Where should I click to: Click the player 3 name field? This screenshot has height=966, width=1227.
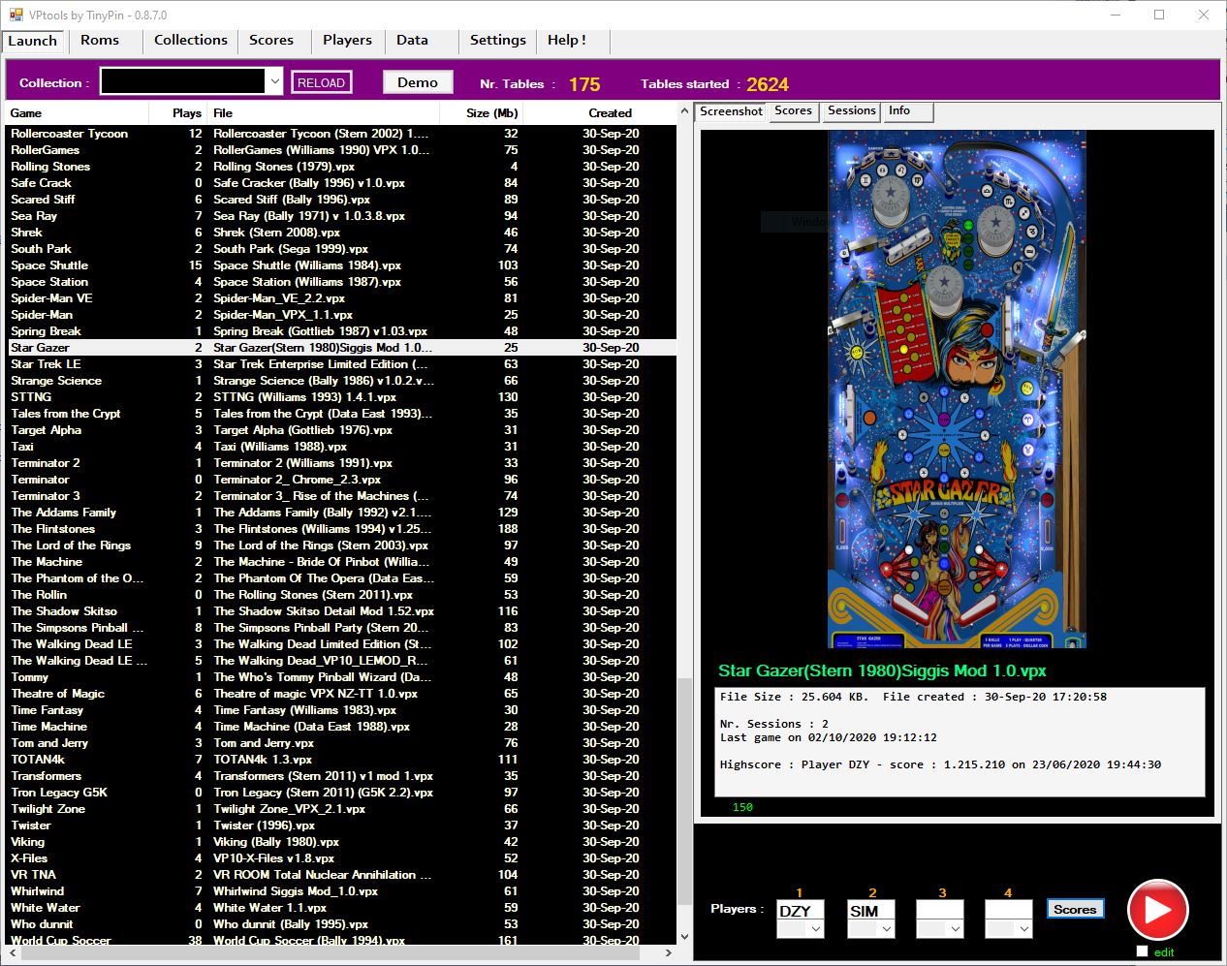click(939, 911)
